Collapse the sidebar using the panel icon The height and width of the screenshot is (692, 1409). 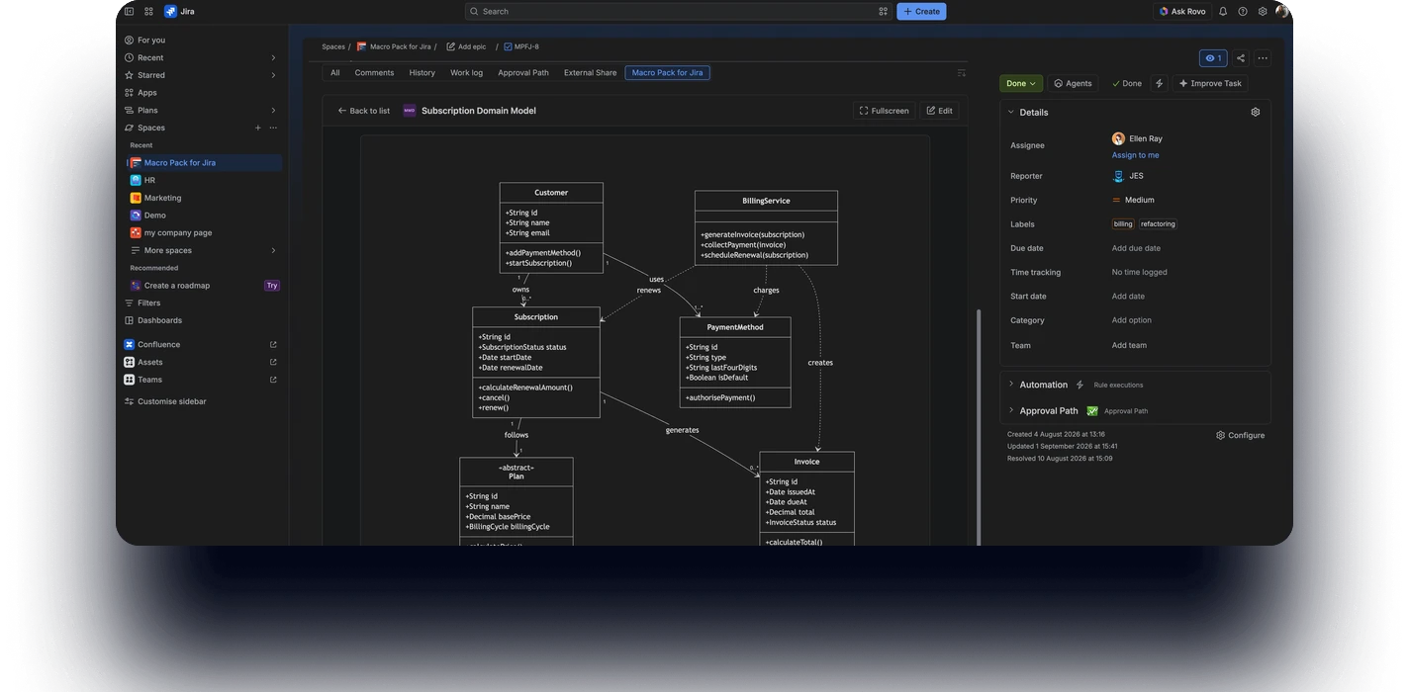point(129,11)
